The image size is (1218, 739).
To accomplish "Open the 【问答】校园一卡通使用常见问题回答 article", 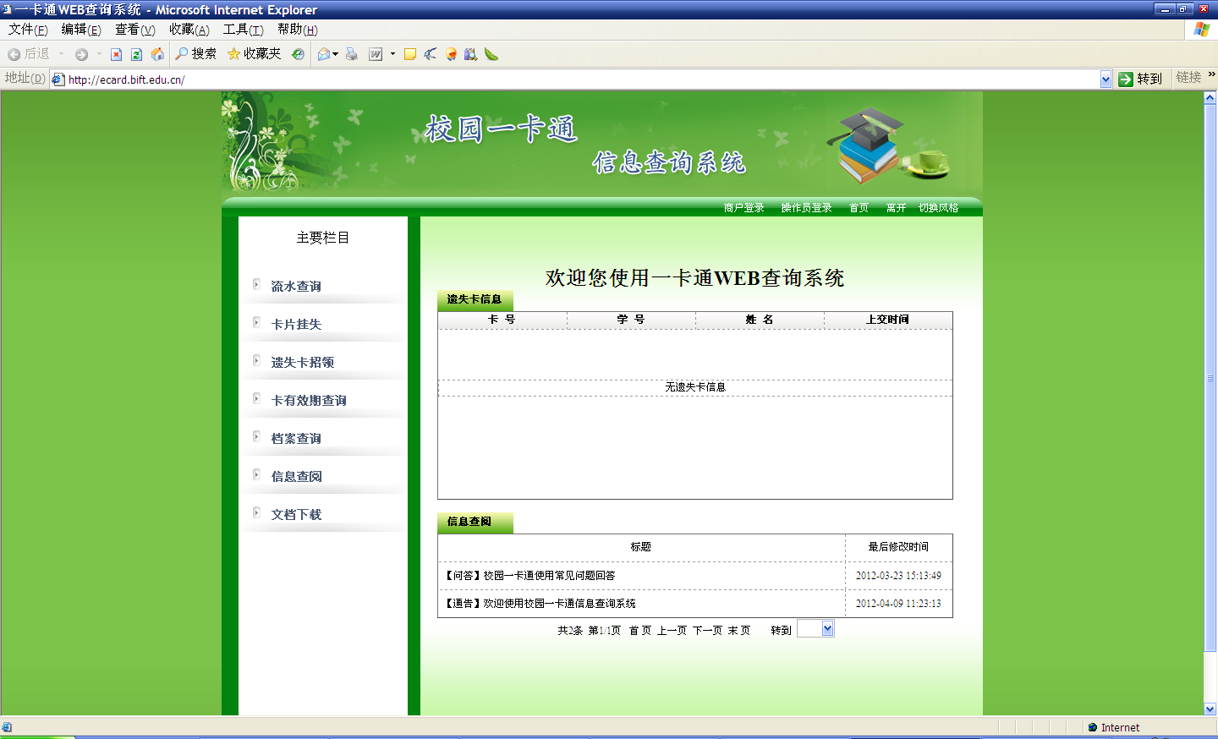I will (x=530, y=576).
